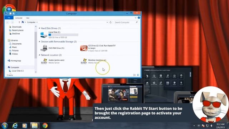Click the File Explorer taskbar icon
Viewport: 229px width, 129px height.
point(35,126)
